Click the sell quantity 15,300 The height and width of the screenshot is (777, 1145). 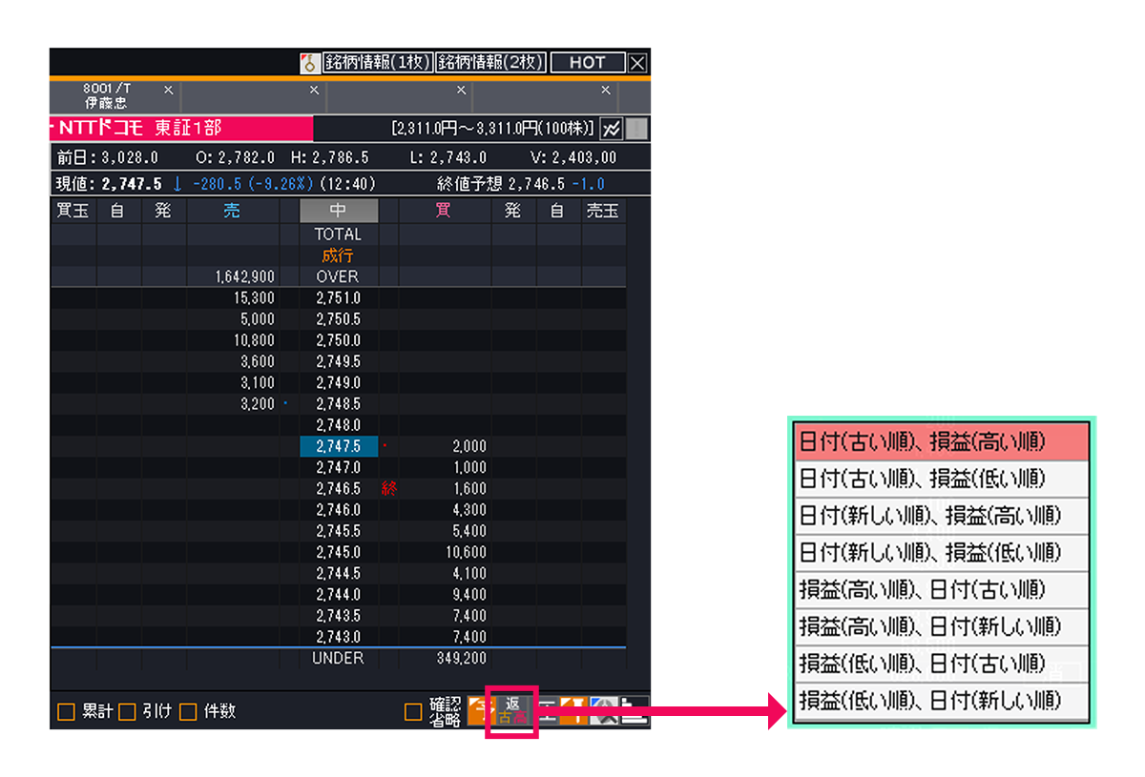coord(253,297)
